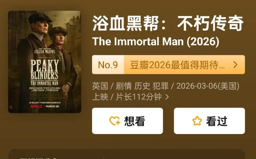The width and height of the screenshot is (256, 159).
Task: Tap the star icon on 看过
Action: click(x=197, y=121)
